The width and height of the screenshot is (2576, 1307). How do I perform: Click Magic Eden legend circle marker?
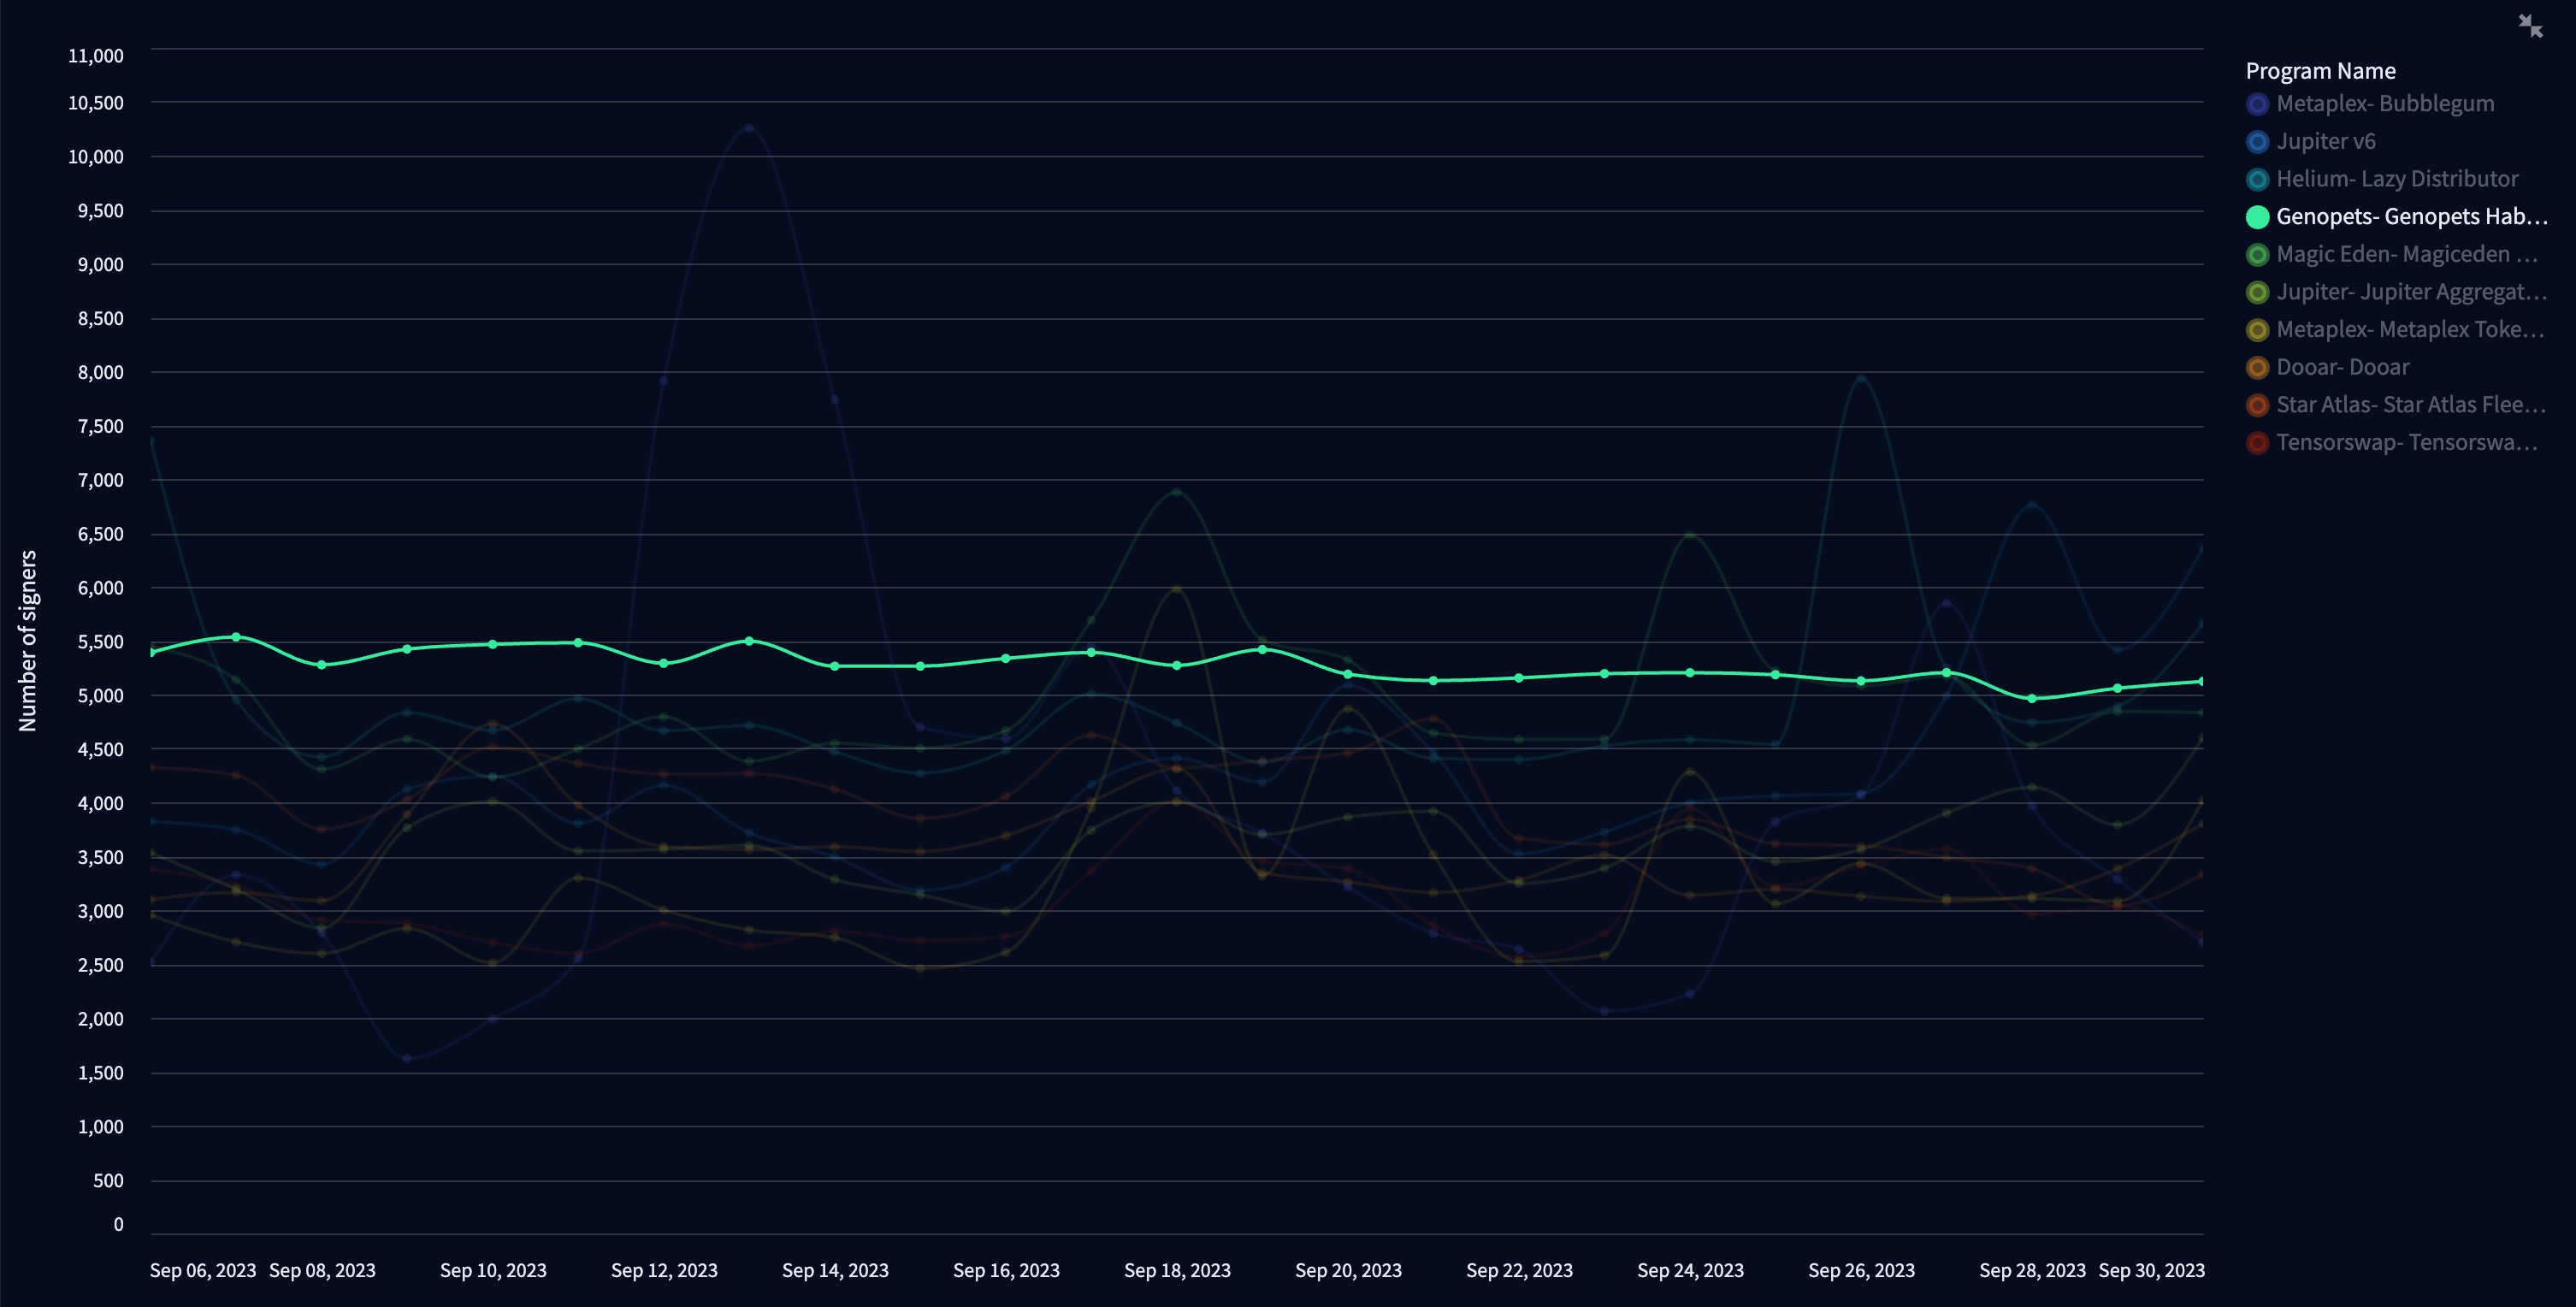(2257, 255)
